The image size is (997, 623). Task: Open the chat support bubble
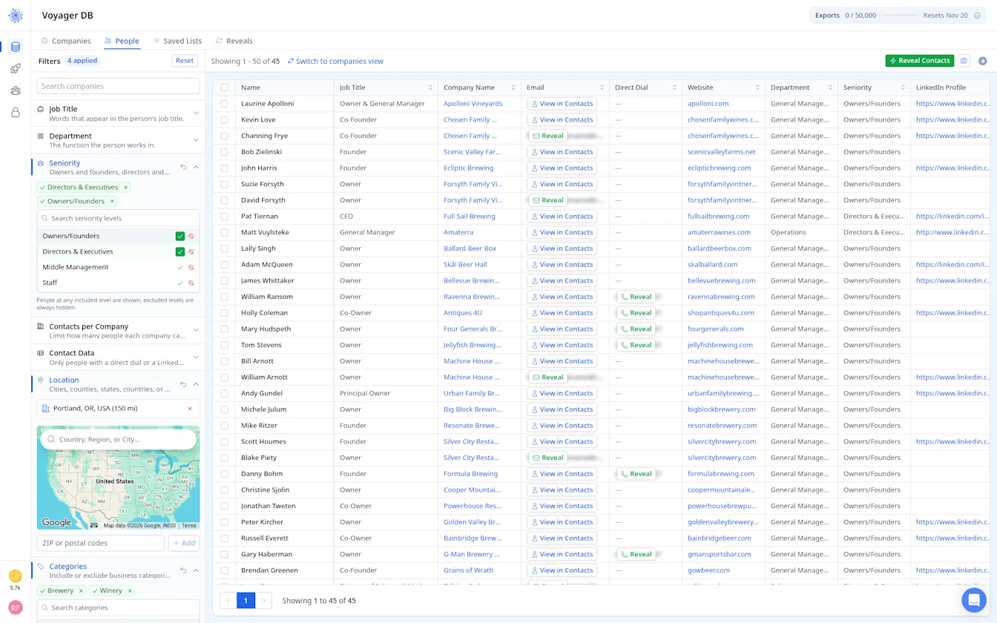click(x=973, y=599)
